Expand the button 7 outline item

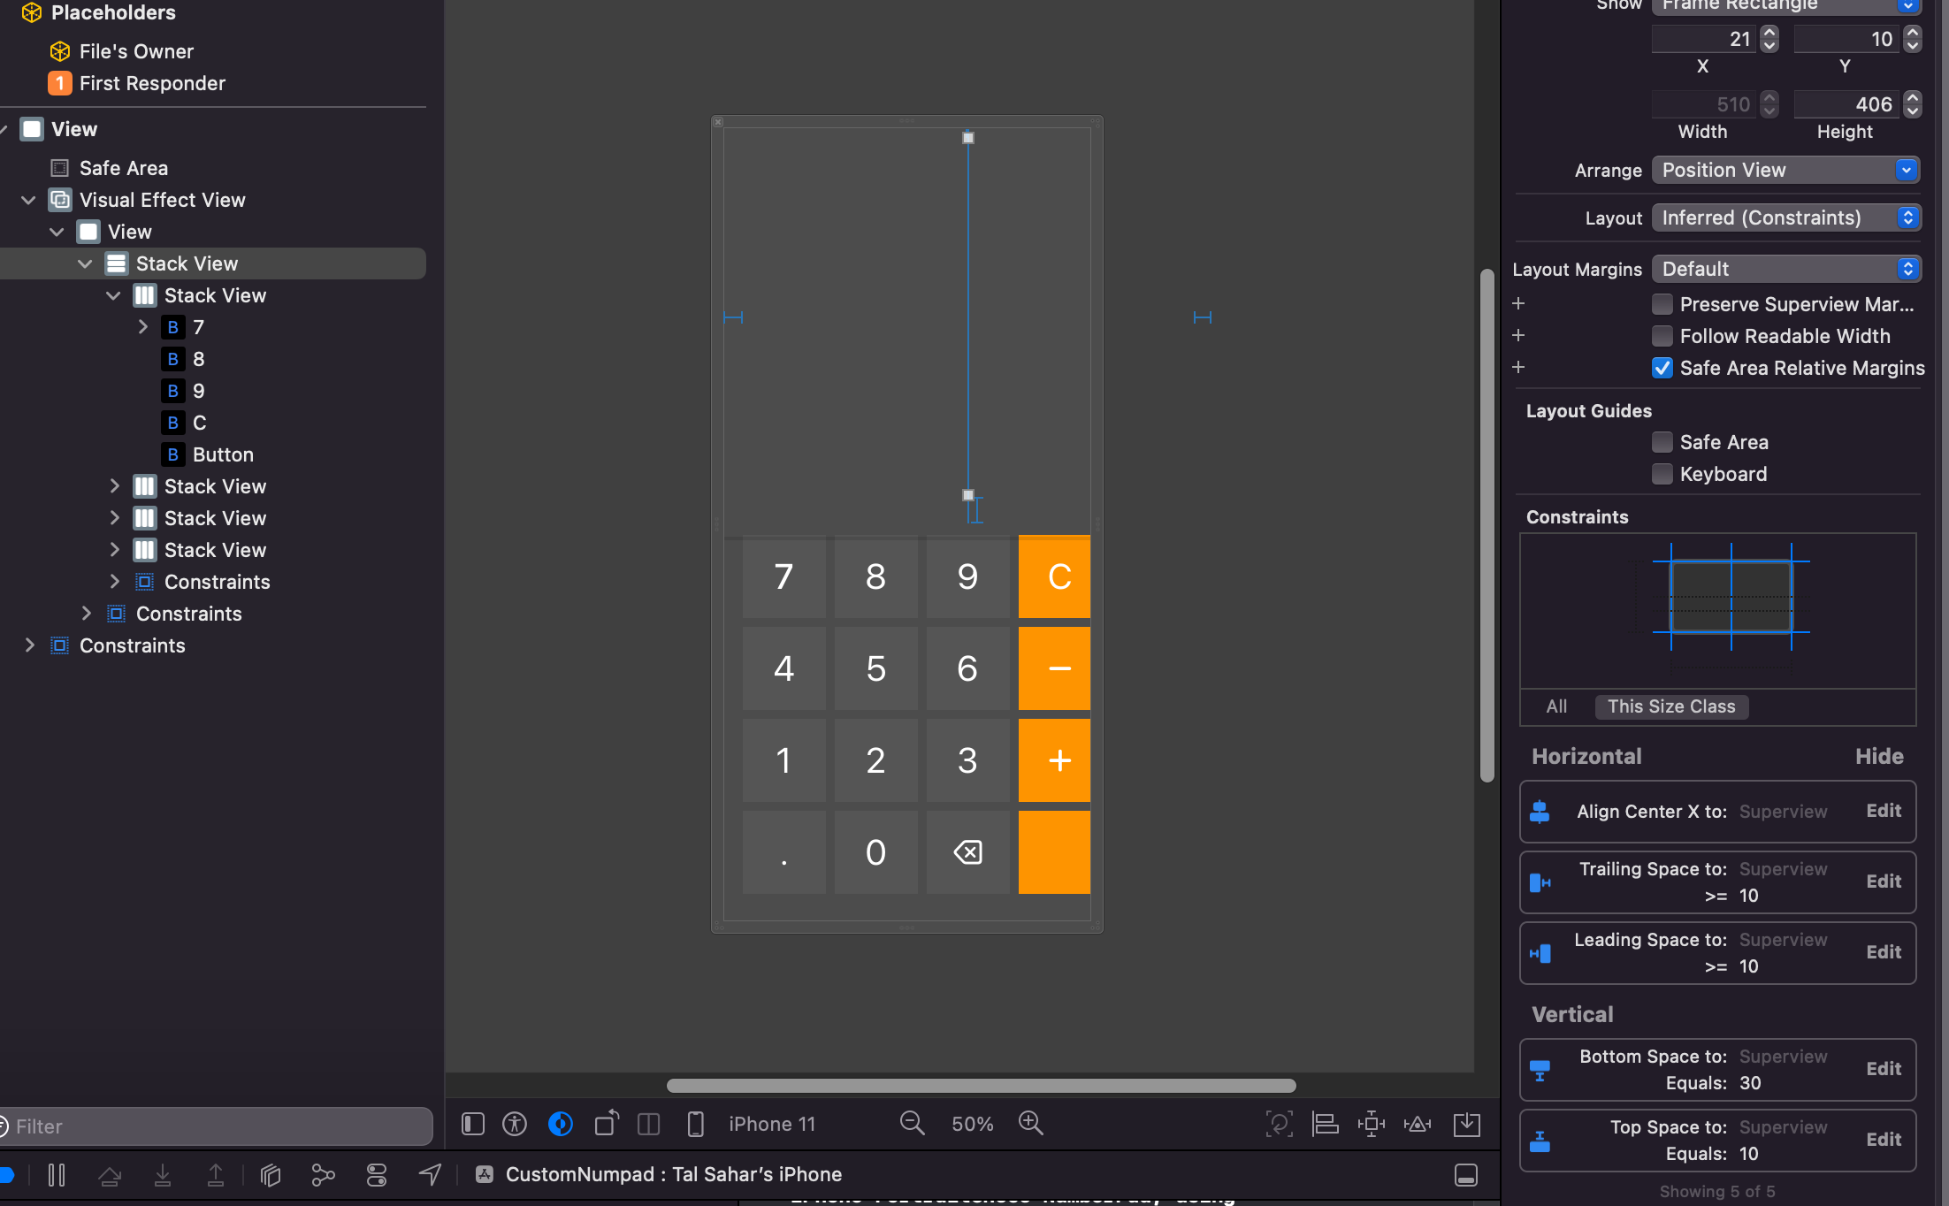pos(142,327)
